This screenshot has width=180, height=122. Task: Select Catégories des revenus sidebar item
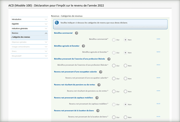click(21, 37)
